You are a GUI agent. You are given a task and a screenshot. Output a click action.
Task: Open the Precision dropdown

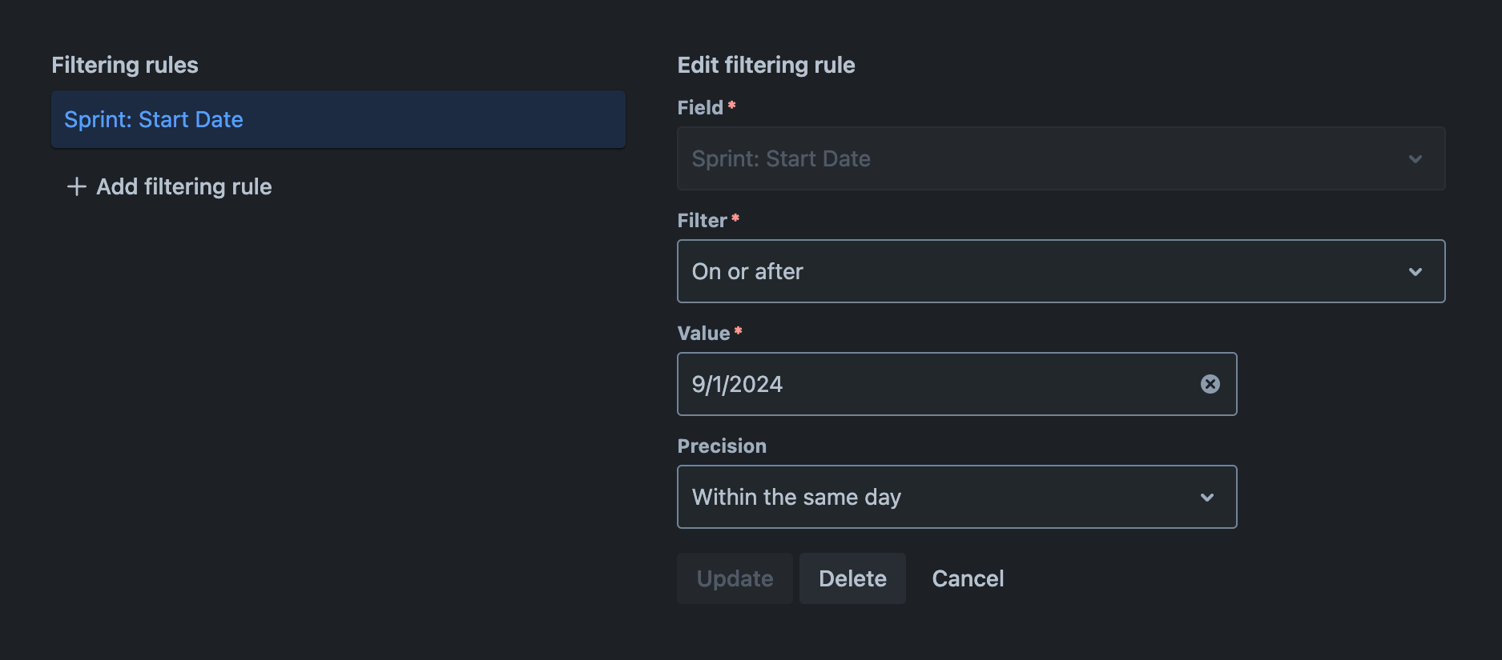pyautogui.click(x=956, y=497)
